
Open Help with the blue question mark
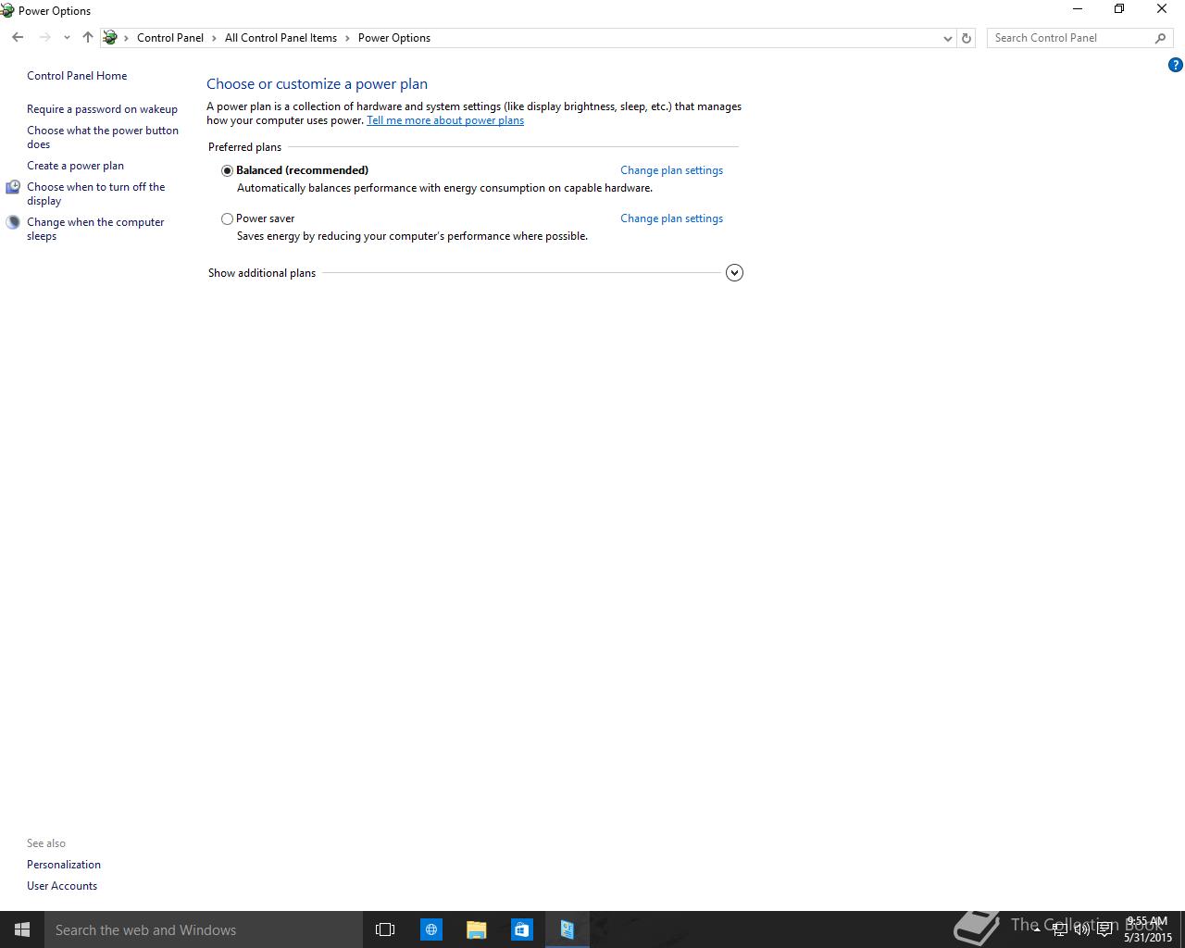click(x=1175, y=65)
